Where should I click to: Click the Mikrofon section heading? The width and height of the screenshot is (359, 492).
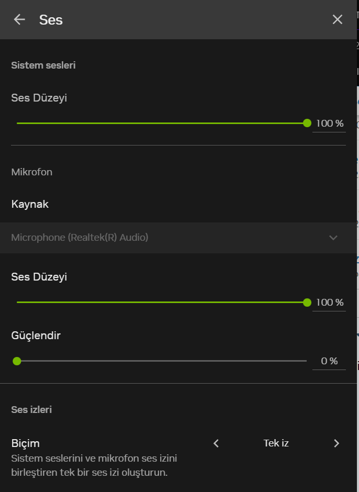32,172
